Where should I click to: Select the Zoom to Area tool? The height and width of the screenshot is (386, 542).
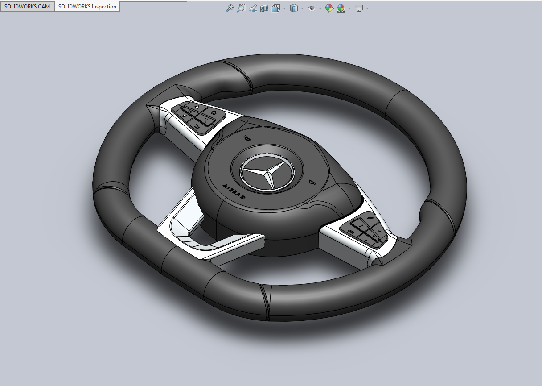241,8
